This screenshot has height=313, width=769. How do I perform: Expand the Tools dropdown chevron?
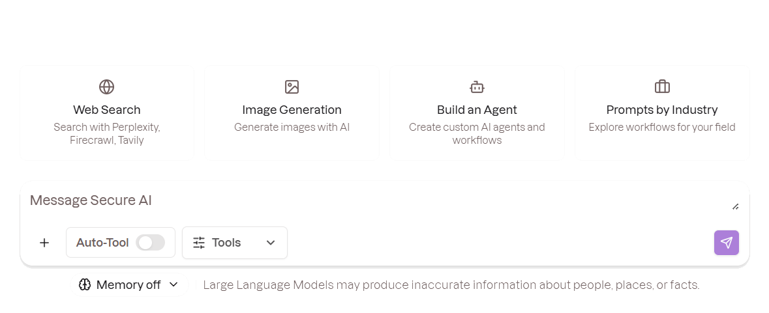click(271, 243)
